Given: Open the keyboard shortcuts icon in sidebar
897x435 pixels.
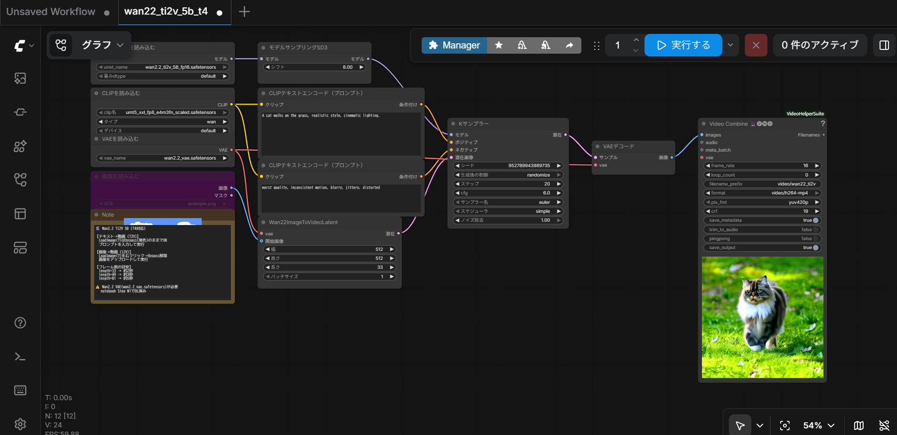Looking at the screenshot, I should tap(20, 390).
